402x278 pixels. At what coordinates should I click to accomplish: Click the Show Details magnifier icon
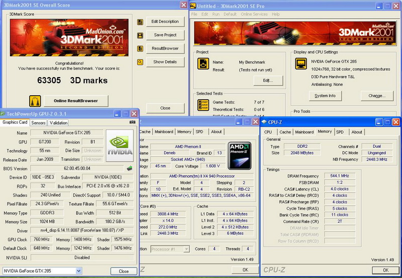coord(140,62)
